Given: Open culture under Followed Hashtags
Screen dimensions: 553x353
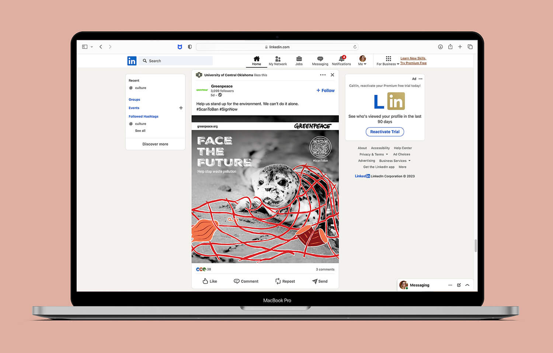Looking at the screenshot, I should 138,124.
